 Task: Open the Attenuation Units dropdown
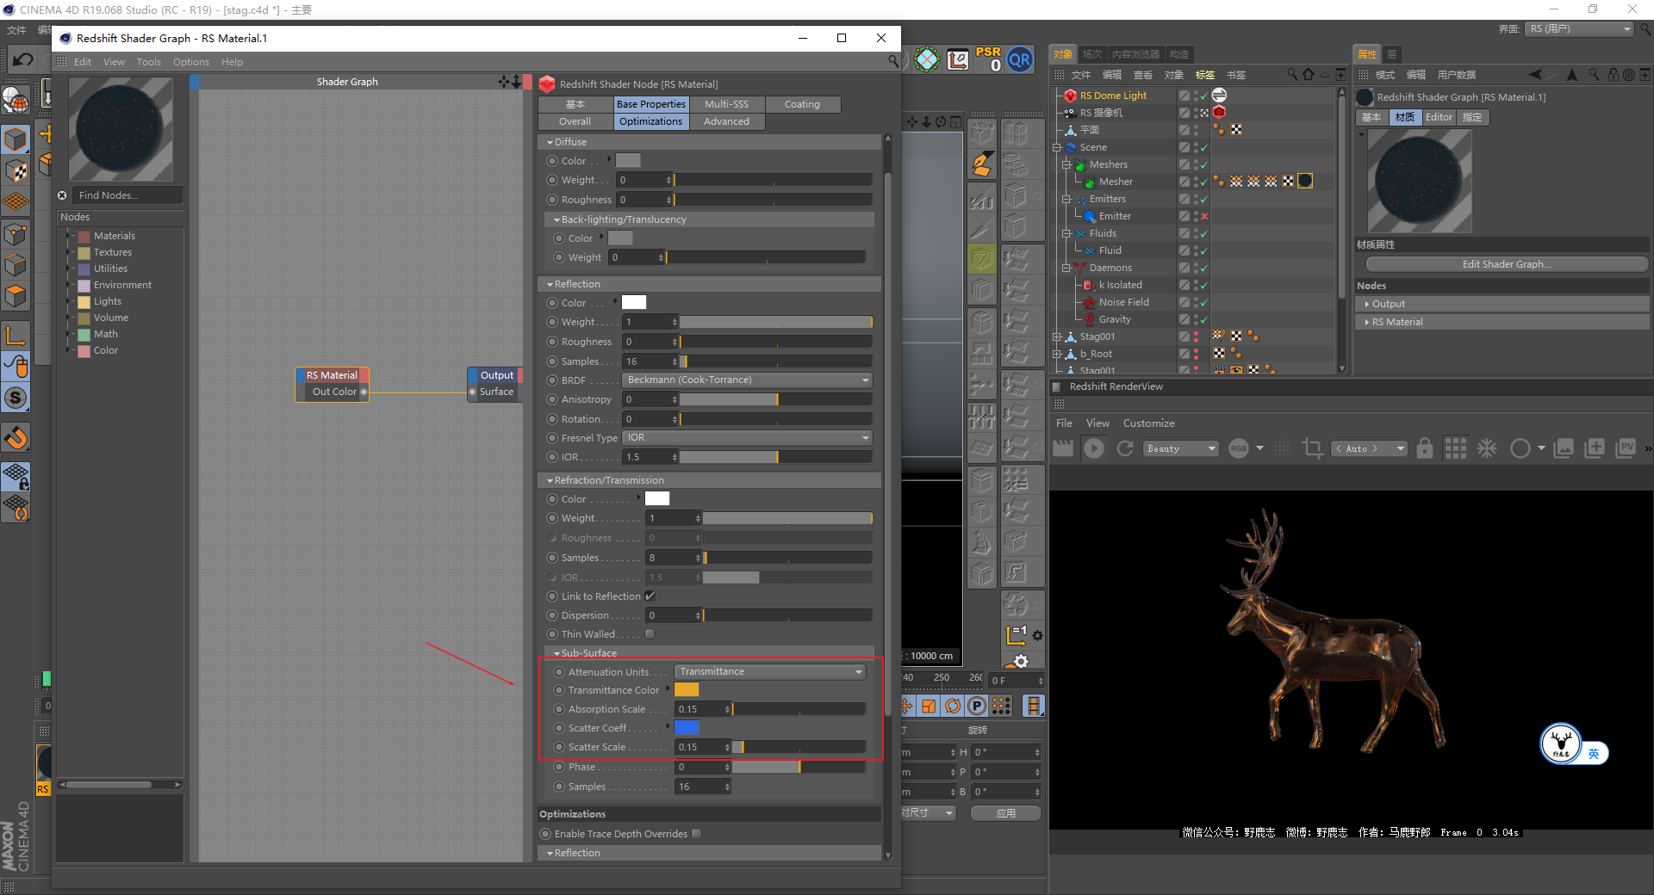click(770, 672)
